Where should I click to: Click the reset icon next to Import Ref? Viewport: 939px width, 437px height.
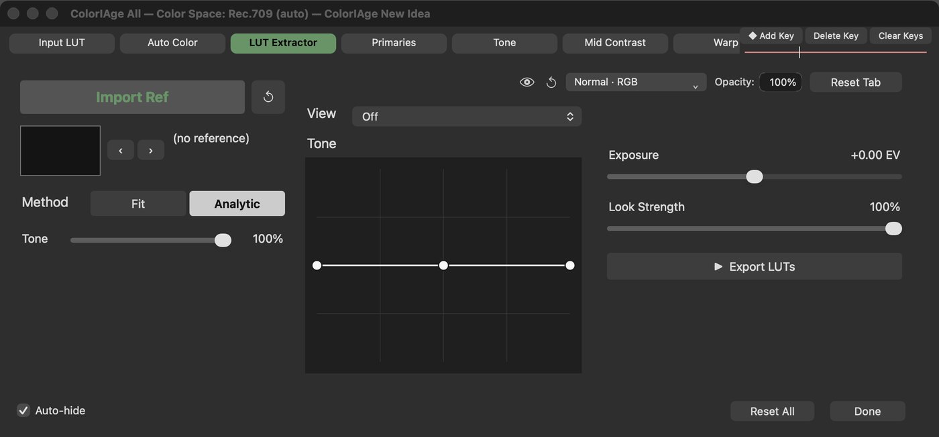click(268, 97)
